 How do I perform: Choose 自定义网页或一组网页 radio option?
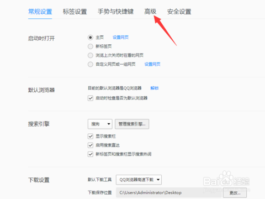(x=91, y=64)
